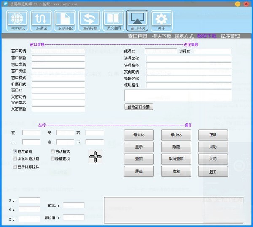Viewport: 253px width, 227px height.
Task: Focus the 右 coordinate field
Action: point(95,133)
